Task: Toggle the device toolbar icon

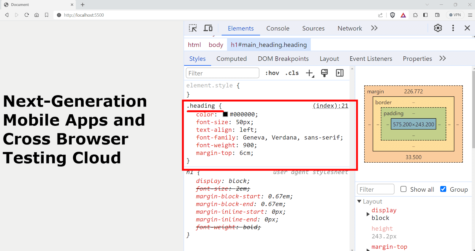Action: coord(208,28)
